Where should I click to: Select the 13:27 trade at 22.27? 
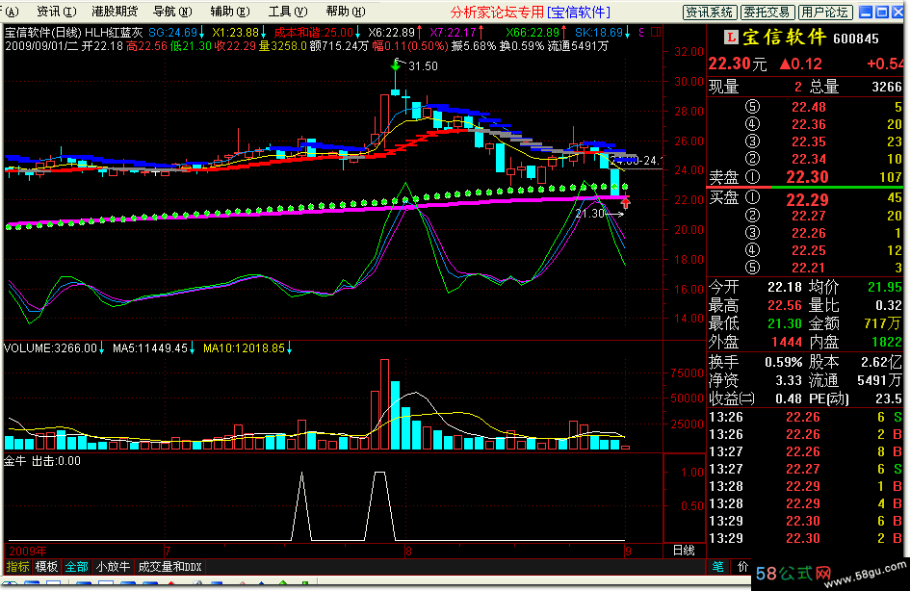tap(805, 469)
